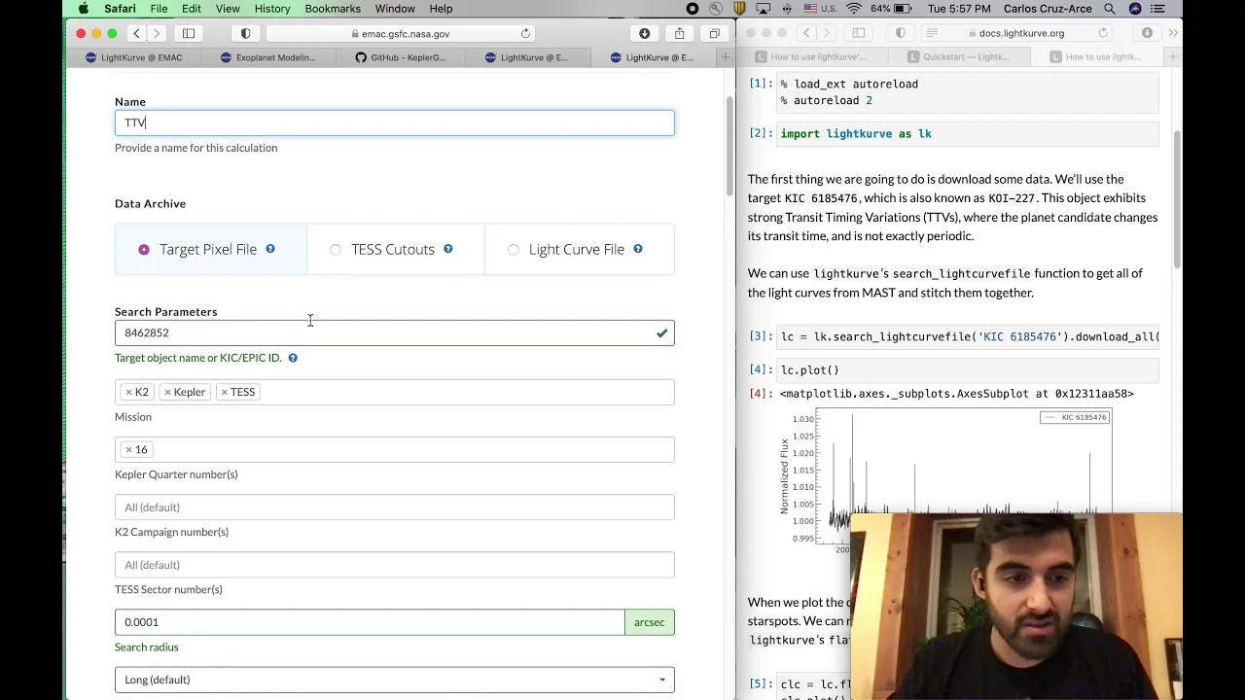Image resolution: width=1245 pixels, height=700 pixels.
Task: Open macOS Spotlight search icon
Action: tap(1109, 9)
